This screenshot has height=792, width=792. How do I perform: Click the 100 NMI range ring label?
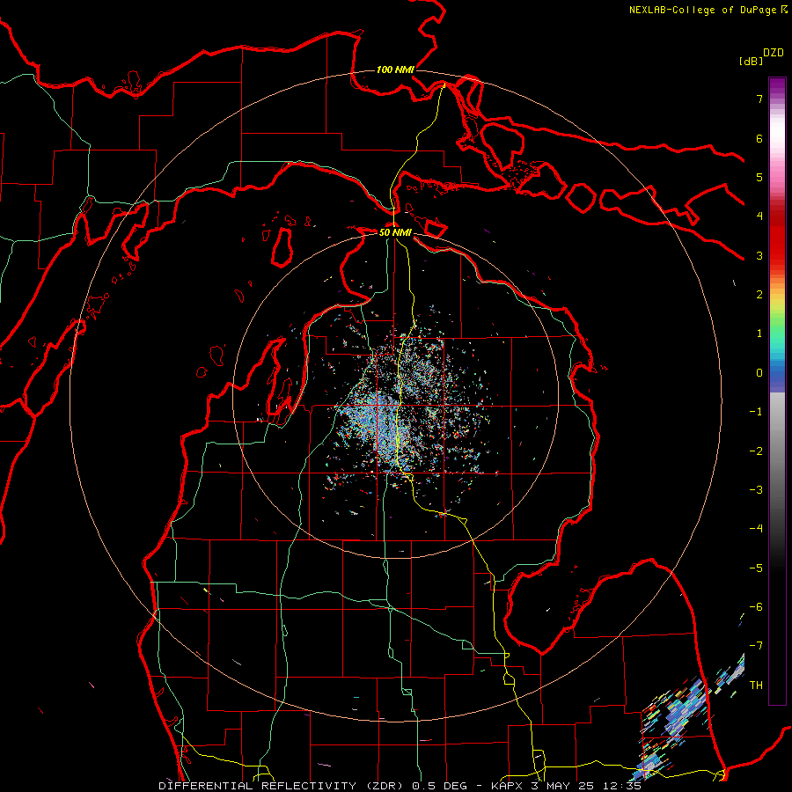pos(395,70)
